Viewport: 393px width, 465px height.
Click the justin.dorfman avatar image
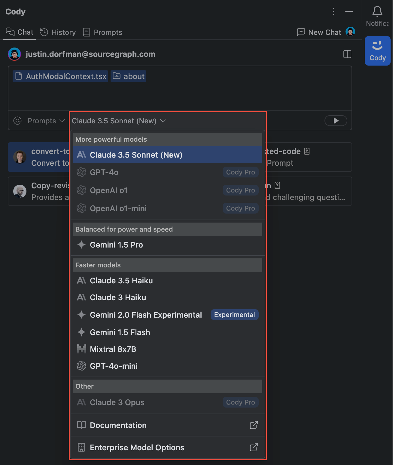[x=14, y=54]
